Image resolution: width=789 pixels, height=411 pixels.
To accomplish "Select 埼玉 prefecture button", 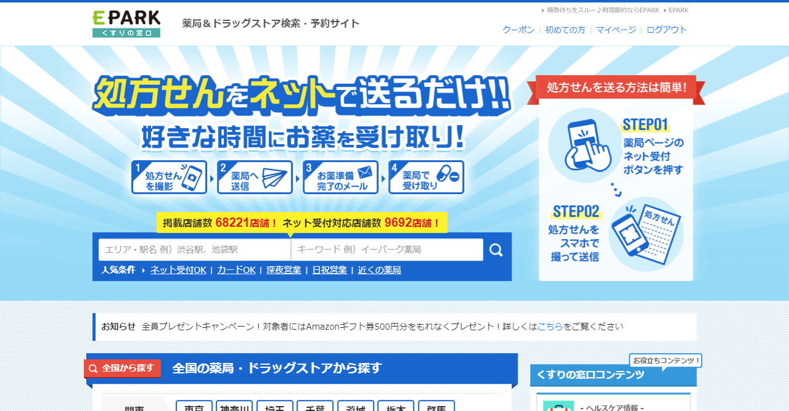I will click(275, 406).
